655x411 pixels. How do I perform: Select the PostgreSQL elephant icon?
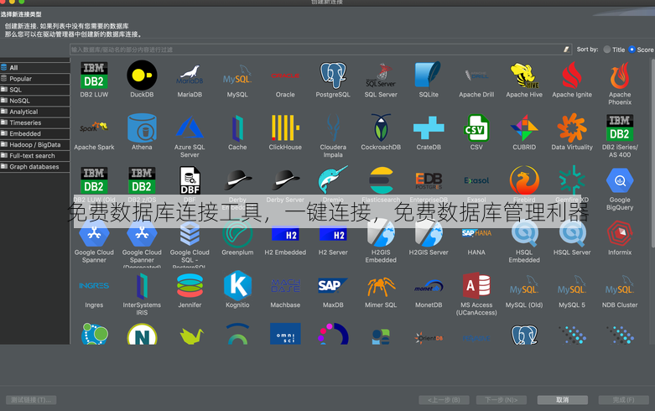[x=333, y=75]
